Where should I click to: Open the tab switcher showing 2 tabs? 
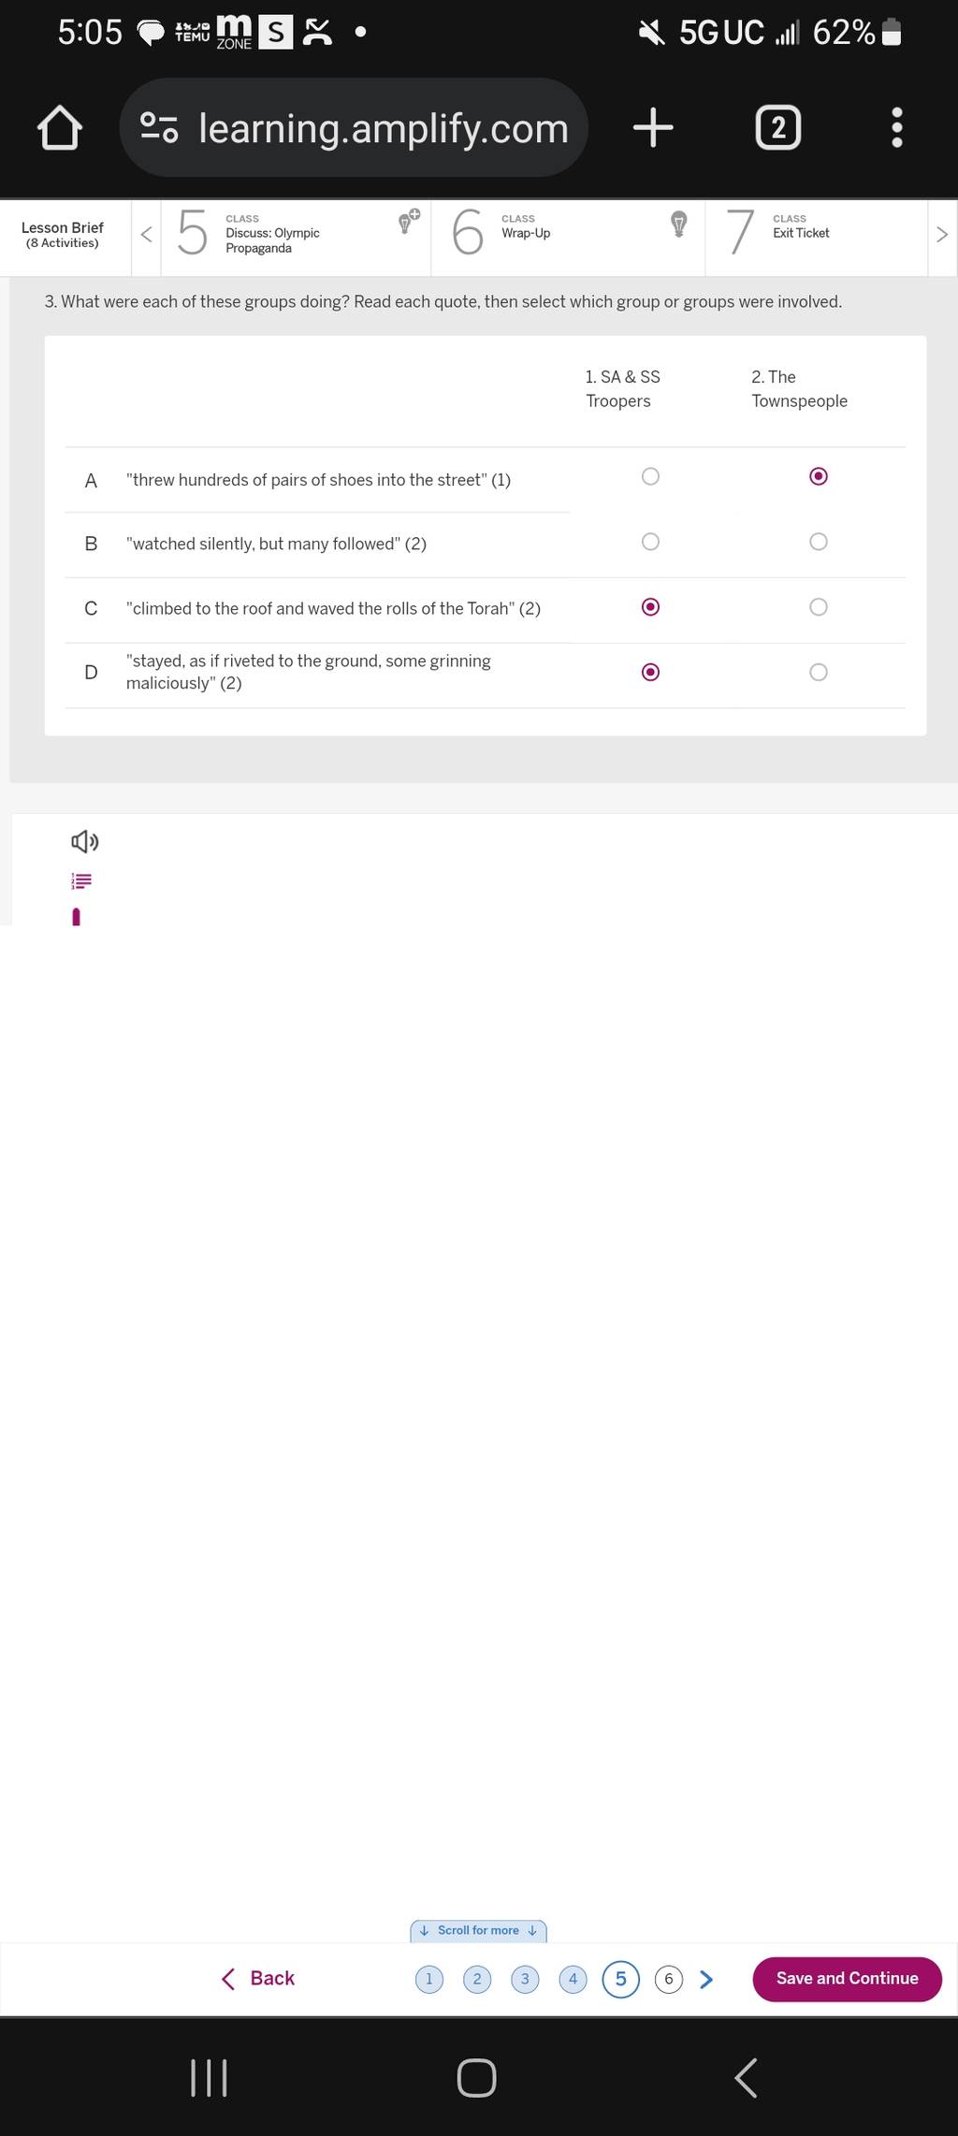tap(777, 127)
